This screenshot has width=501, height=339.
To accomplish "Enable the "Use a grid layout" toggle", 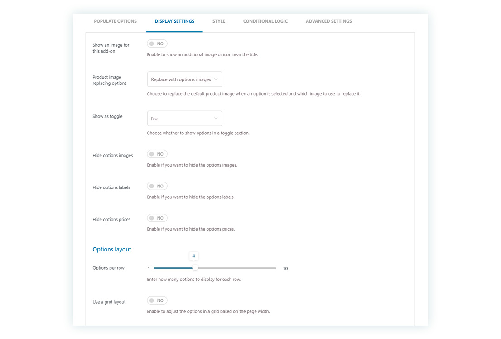I will 157,300.
